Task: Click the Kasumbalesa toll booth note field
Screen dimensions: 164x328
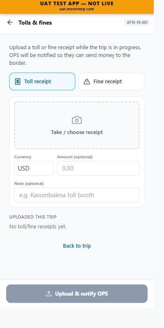Action: coord(77,195)
